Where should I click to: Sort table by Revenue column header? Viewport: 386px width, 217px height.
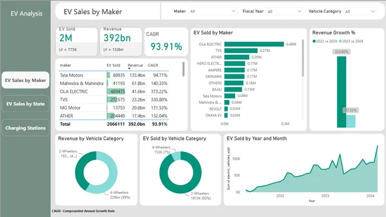pos(135,65)
